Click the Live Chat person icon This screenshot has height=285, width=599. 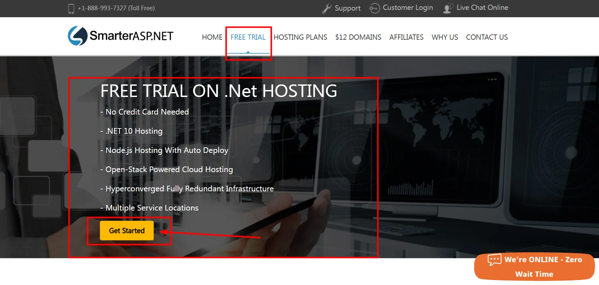pos(448,8)
